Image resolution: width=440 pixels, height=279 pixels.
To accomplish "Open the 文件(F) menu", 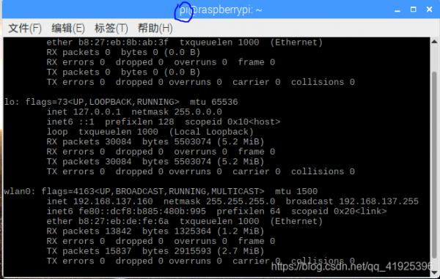I will (25, 29).
